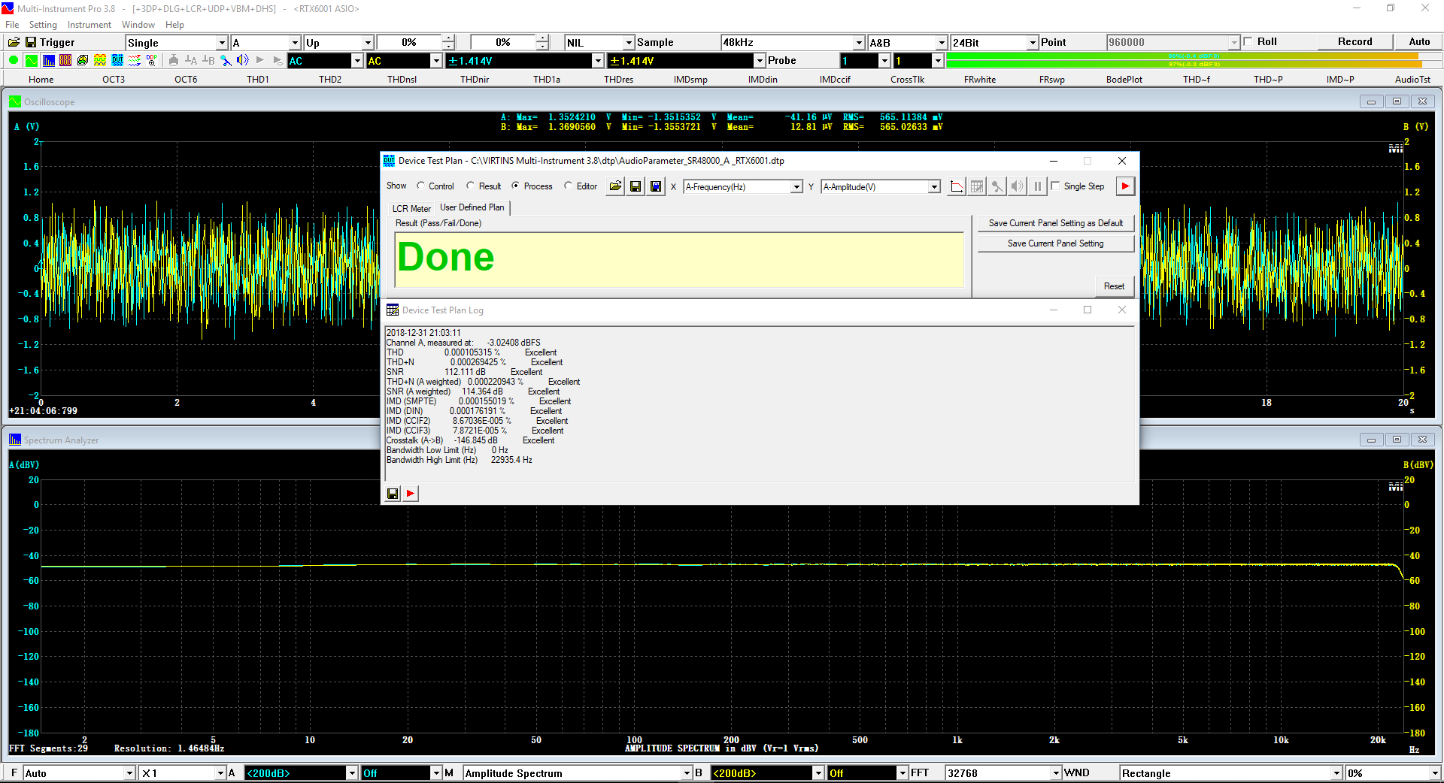Click the BodePlot panel setting button
Image resolution: width=1444 pixels, height=783 pixels.
point(1124,79)
